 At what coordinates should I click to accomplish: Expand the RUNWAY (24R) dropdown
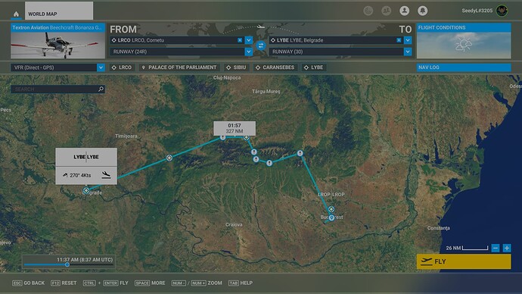[x=249, y=52]
